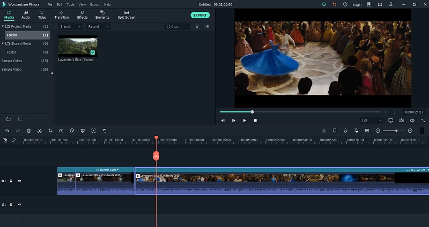This screenshot has width=429, height=227.
Task: Undo the last timeline edit
Action: pyautogui.click(x=8, y=131)
